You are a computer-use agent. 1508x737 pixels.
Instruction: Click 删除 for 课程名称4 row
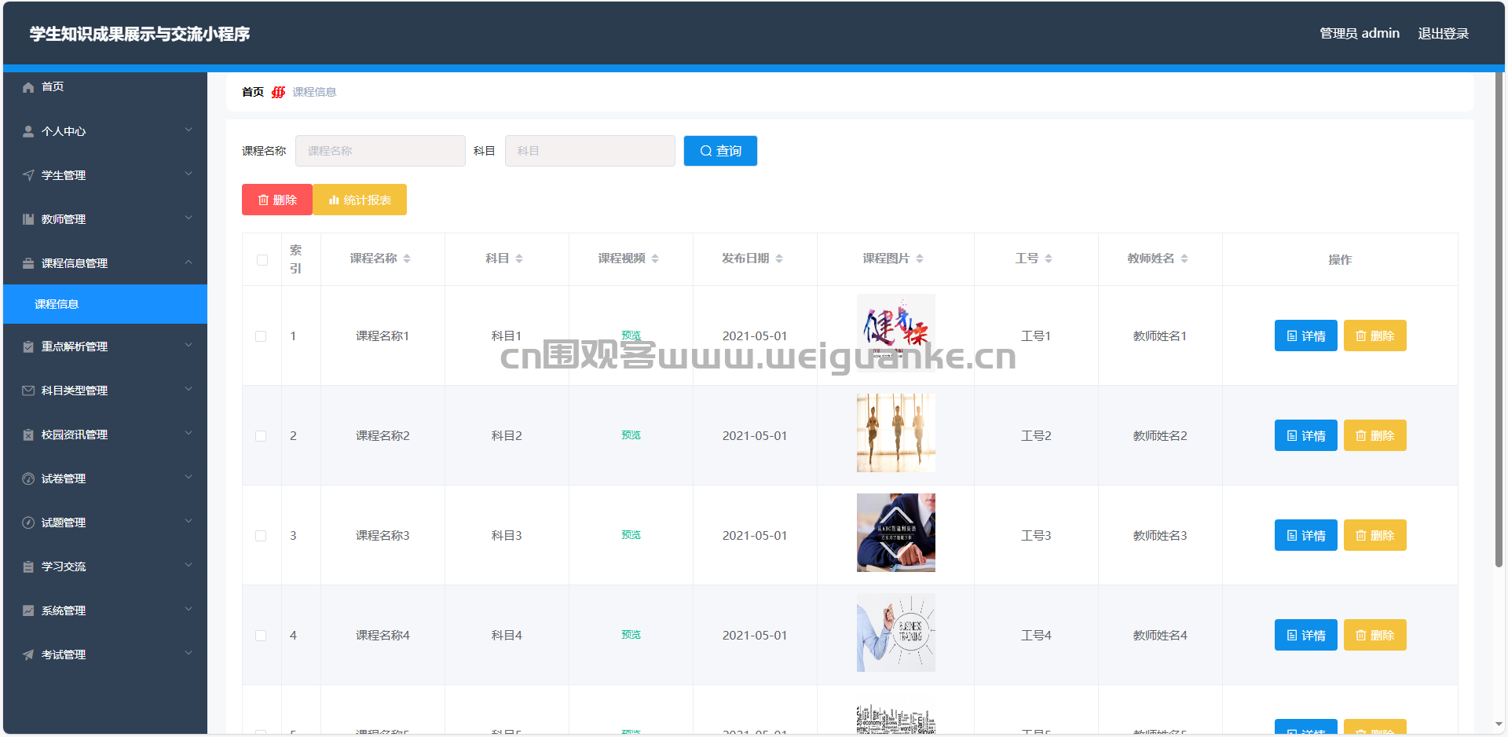point(1374,635)
